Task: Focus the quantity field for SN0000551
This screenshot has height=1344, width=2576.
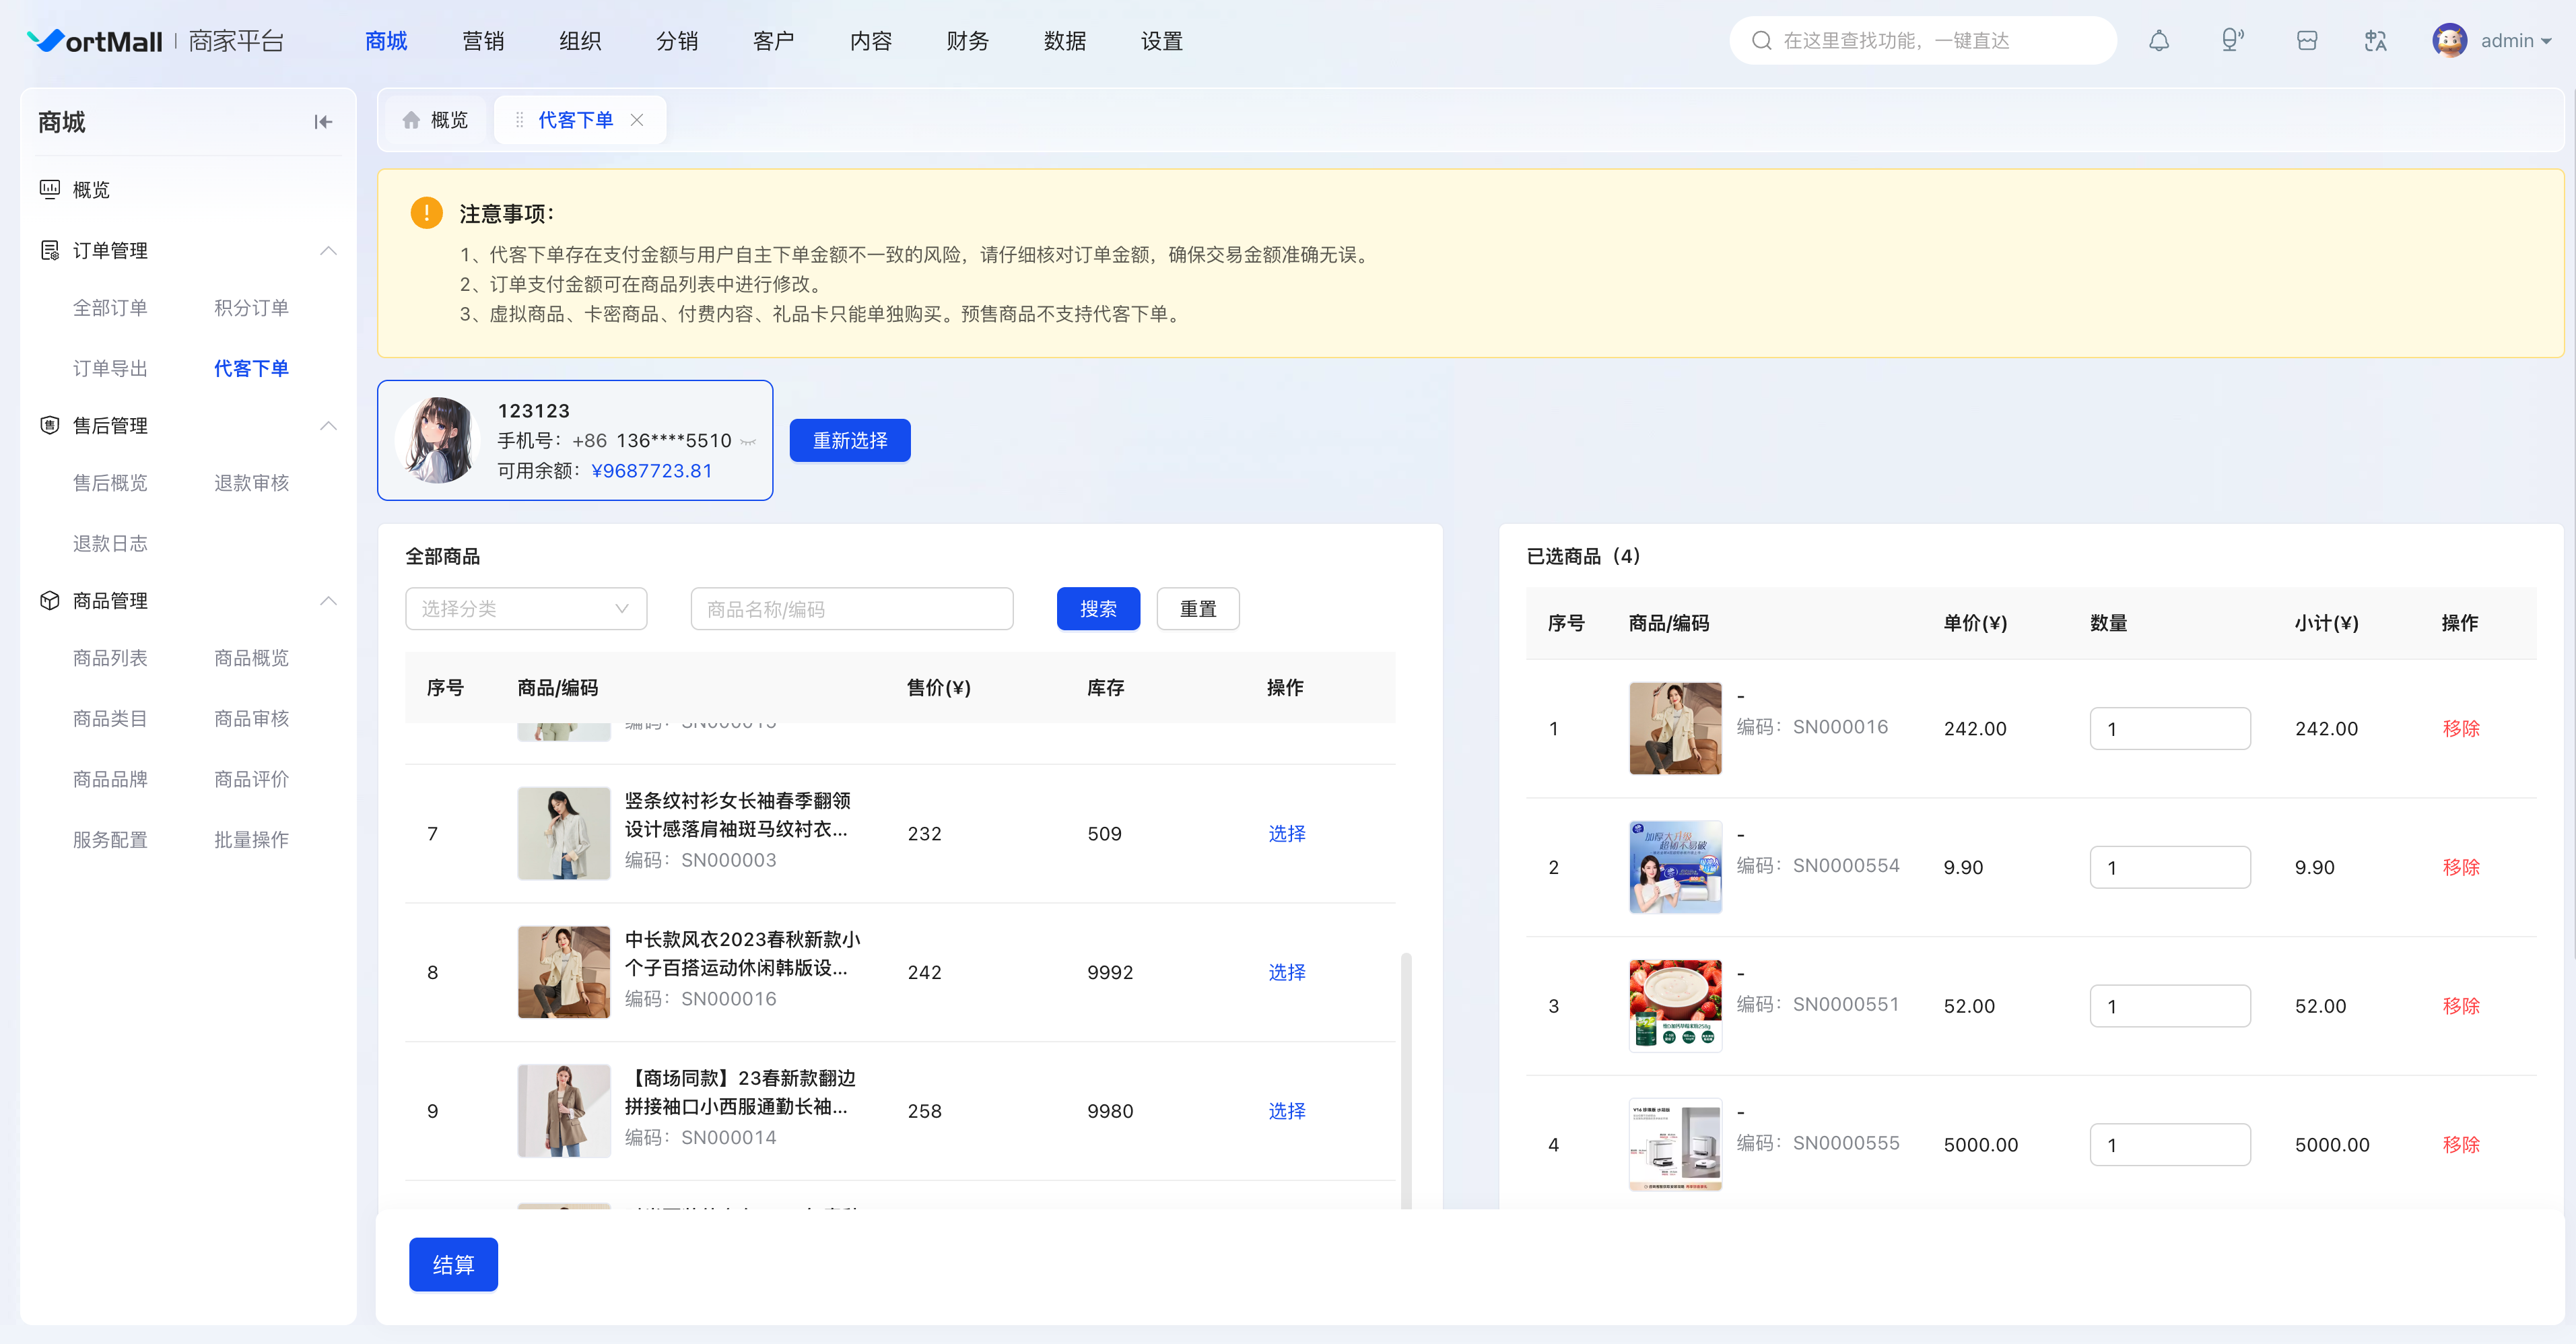Action: (2170, 1006)
